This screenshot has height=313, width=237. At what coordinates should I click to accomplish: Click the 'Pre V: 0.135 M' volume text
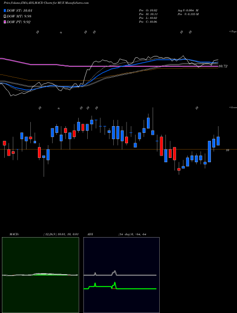pos(189,14)
